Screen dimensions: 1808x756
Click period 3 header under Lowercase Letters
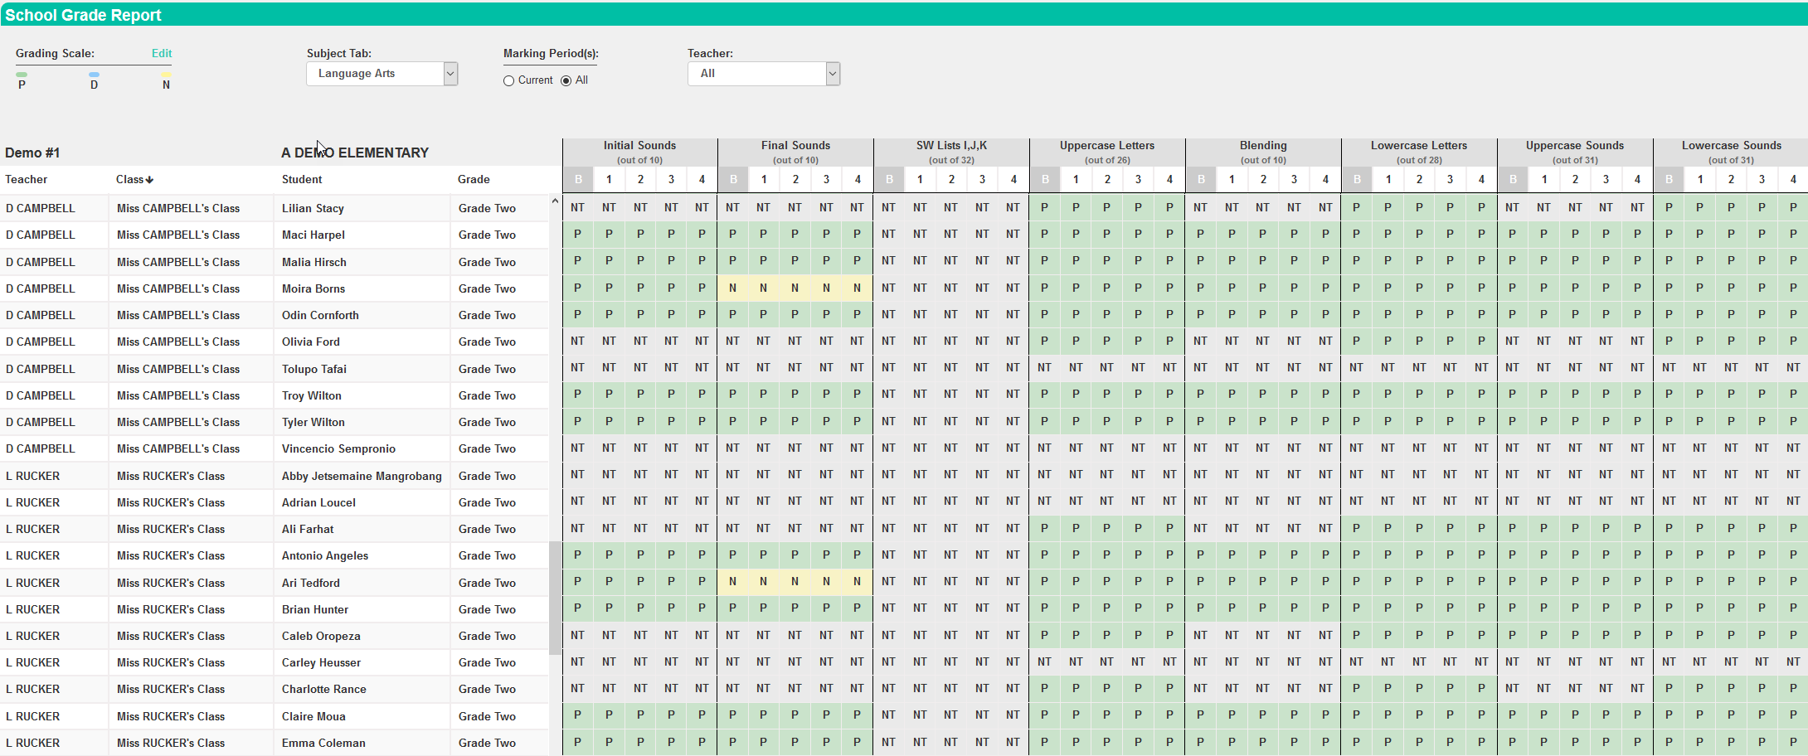[1450, 179]
